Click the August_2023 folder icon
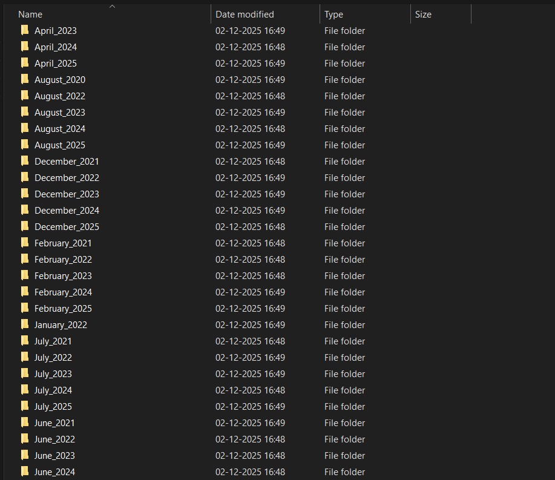 pos(25,112)
